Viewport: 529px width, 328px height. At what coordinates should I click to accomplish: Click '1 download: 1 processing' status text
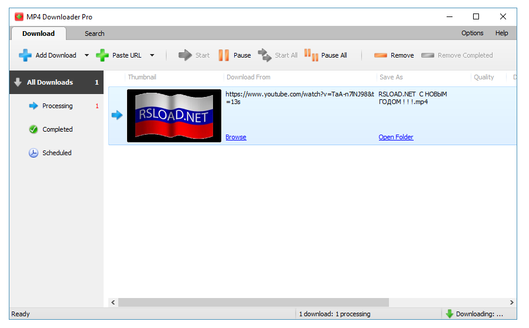(x=335, y=314)
